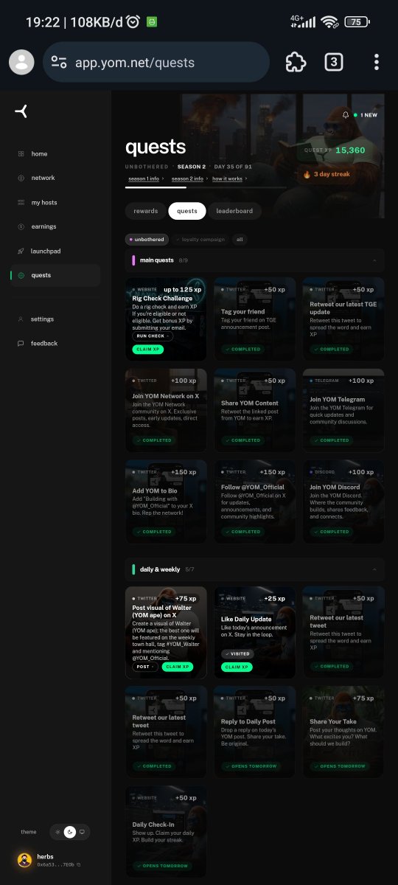Open the browser tab switcher showing 3

[334, 62]
